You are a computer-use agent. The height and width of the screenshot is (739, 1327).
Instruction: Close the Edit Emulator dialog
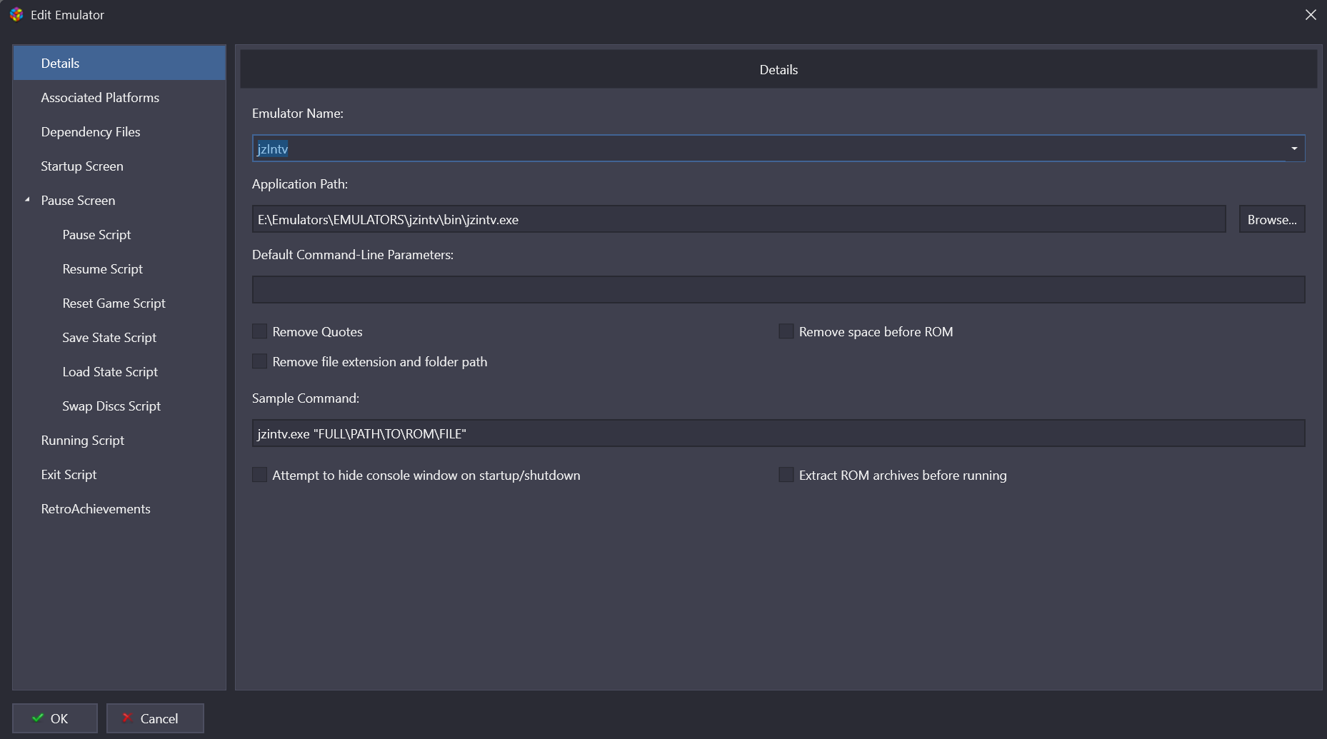click(1311, 14)
